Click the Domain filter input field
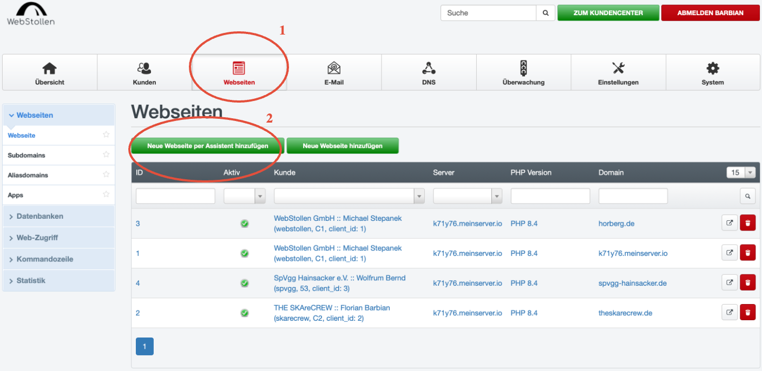Screen dimensions: 762x371 click(x=633, y=196)
